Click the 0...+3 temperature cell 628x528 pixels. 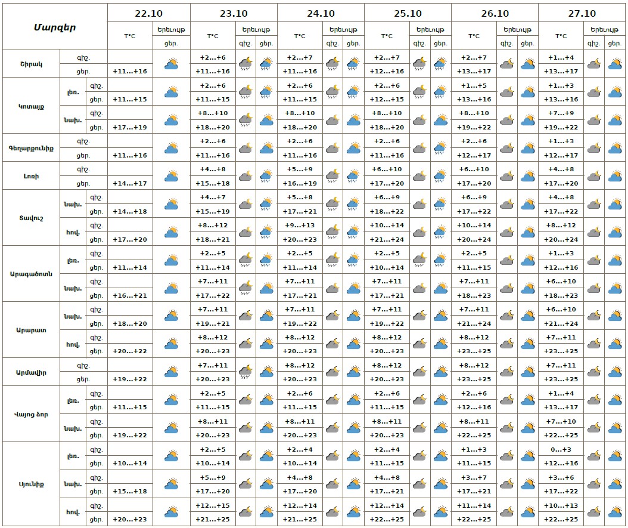coord(561,450)
